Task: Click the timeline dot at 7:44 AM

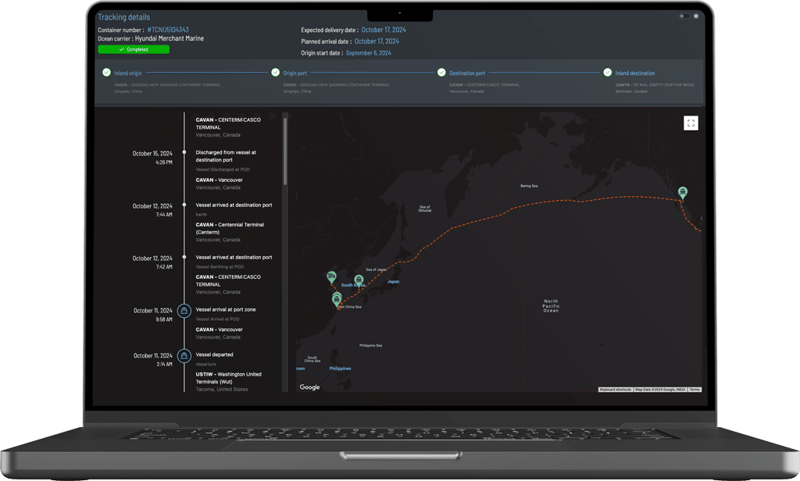Action: [184, 205]
